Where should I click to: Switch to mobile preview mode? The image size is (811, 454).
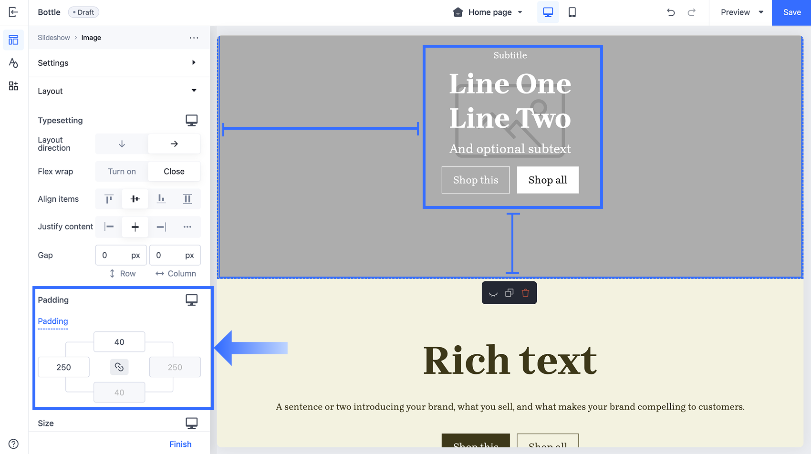(572, 12)
